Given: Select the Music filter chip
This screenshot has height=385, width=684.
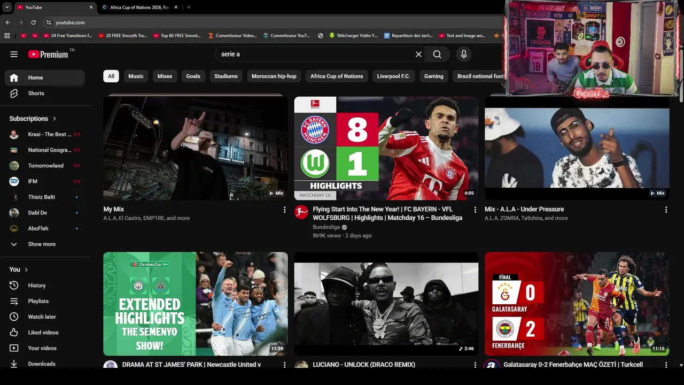Looking at the screenshot, I should [x=136, y=76].
